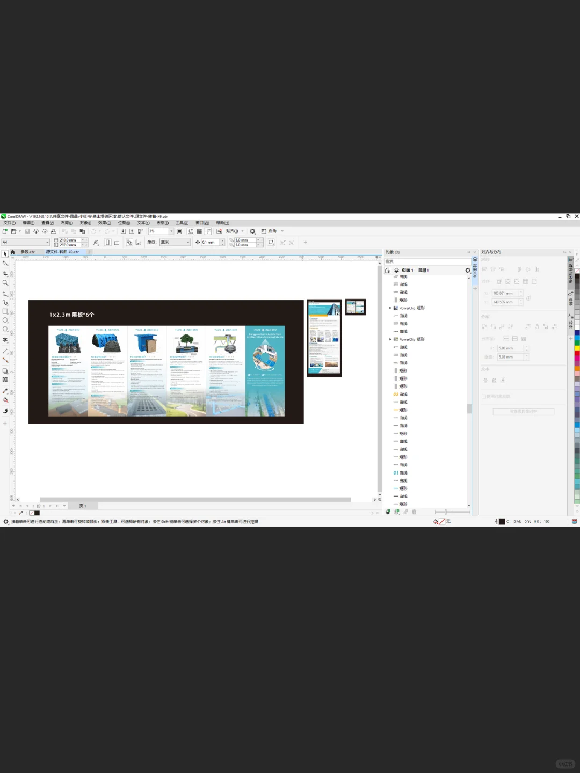Click the nudge distance 0.1 mm field
580x773 pixels.
(210, 243)
